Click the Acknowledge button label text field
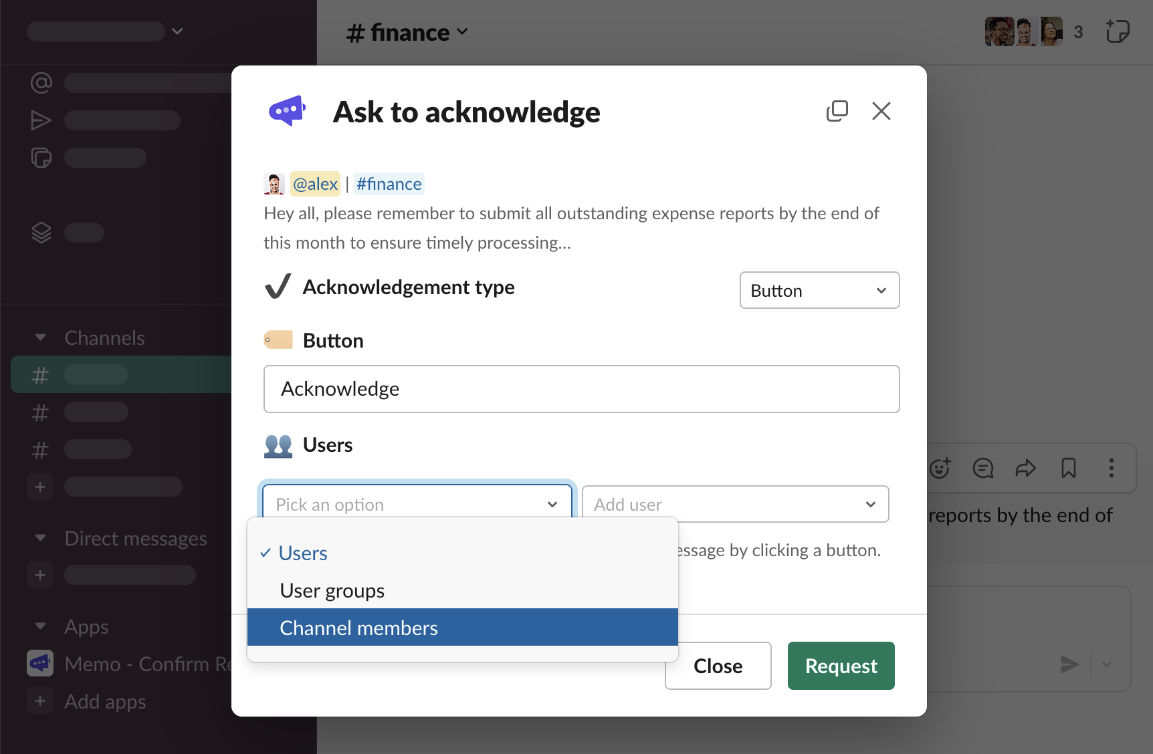 pos(581,389)
